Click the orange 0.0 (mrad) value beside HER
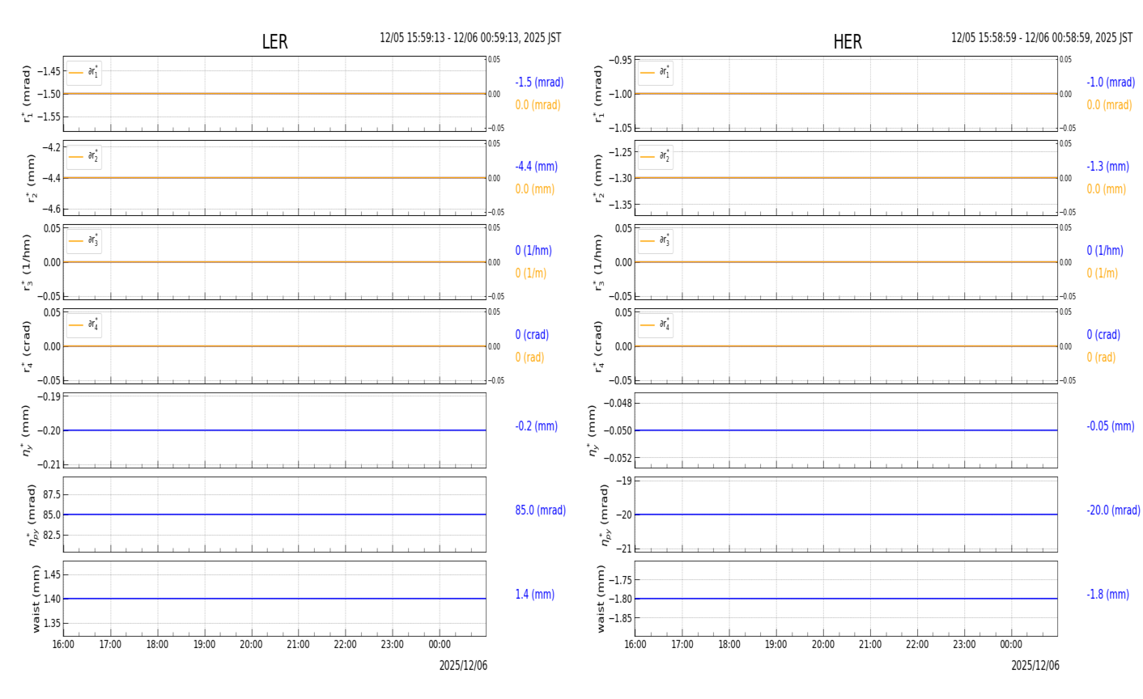This screenshot has height=699, width=1143. tap(1109, 105)
